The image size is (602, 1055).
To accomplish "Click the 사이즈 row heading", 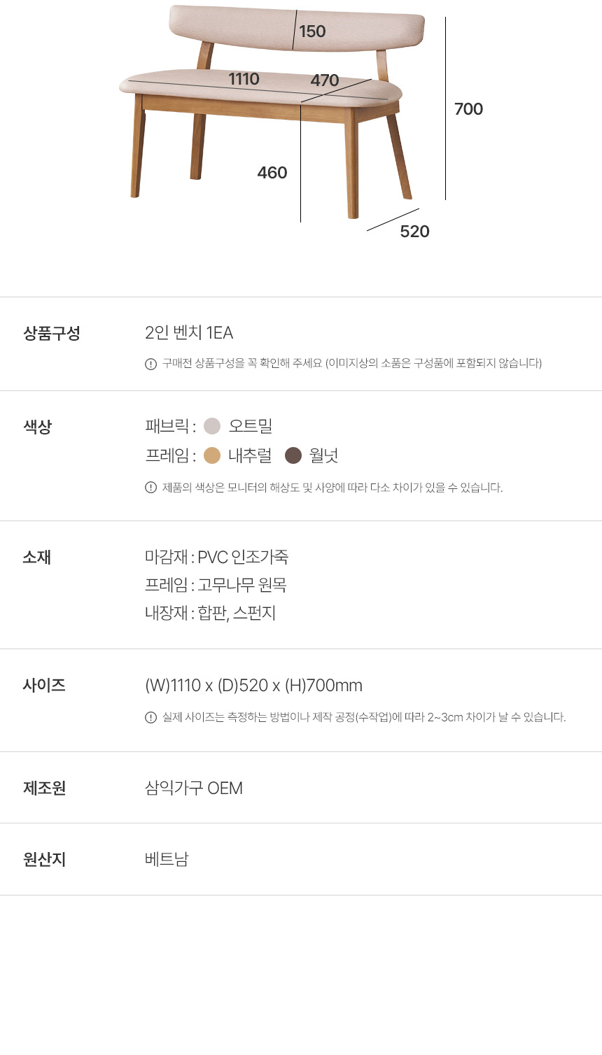I will click(x=44, y=685).
